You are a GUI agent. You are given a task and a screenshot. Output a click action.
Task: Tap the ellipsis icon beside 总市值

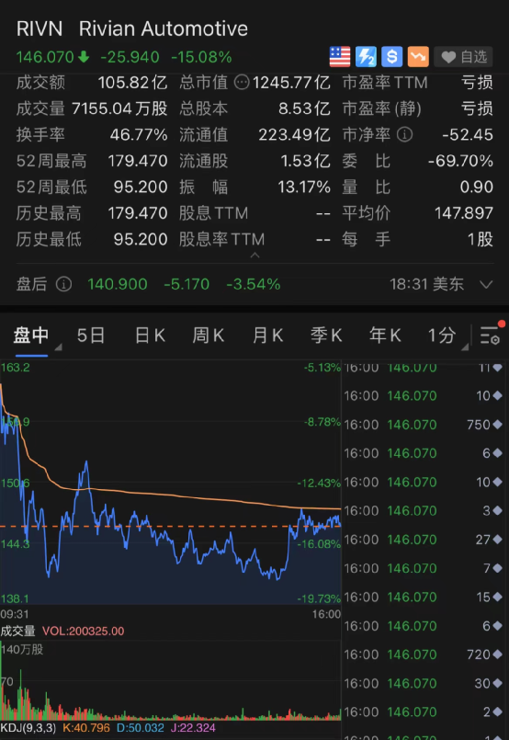[x=242, y=83]
